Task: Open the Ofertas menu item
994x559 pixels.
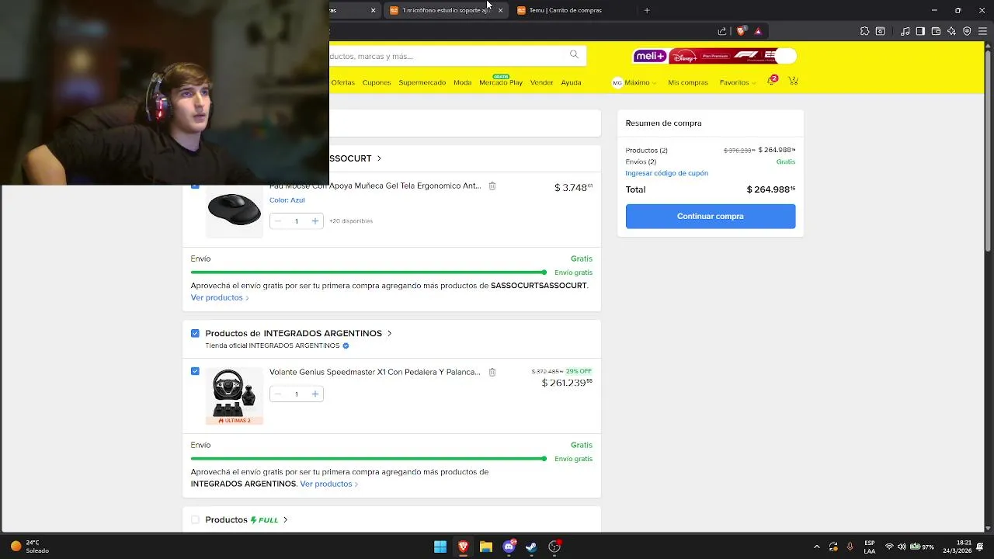Action: pyautogui.click(x=342, y=82)
